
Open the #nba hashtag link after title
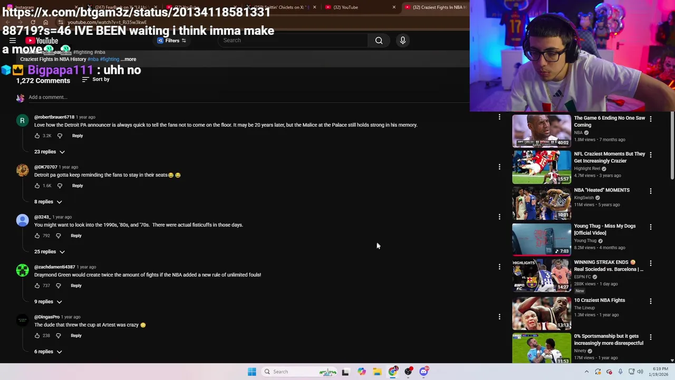[x=93, y=59]
